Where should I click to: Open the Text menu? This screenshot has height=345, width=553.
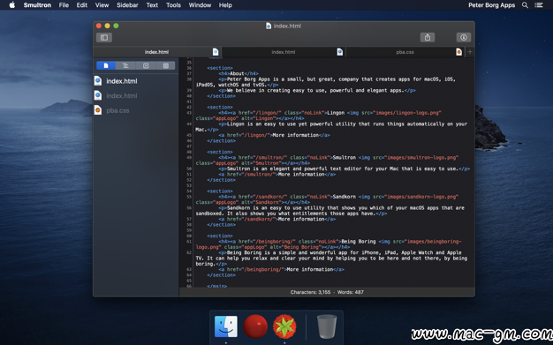click(152, 5)
